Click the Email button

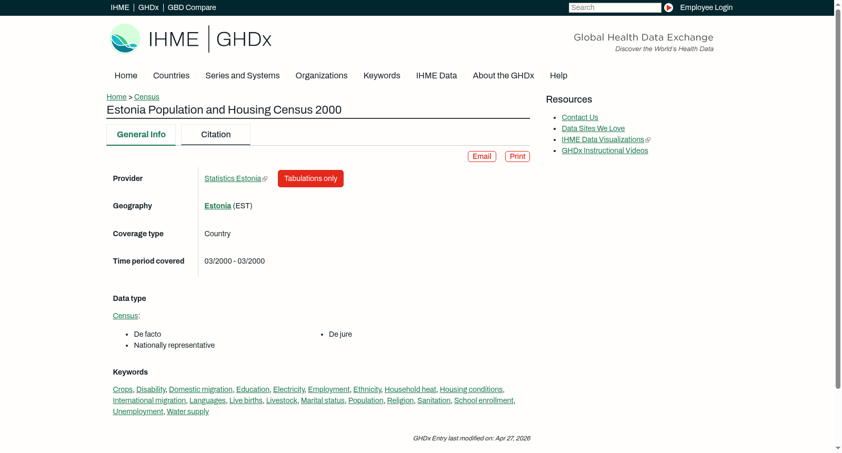tap(482, 156)
